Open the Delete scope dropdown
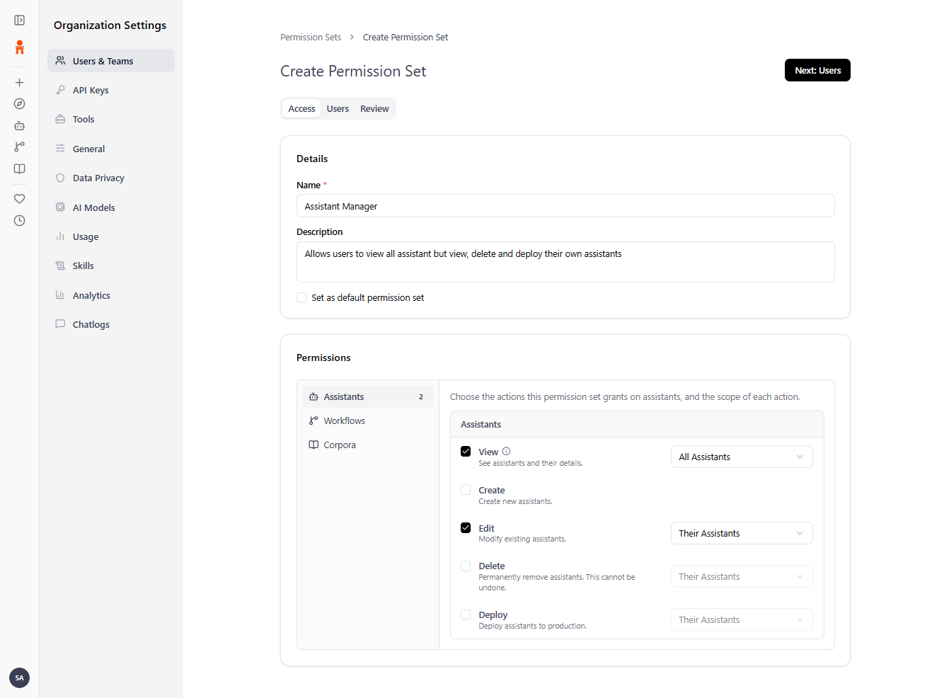This screenshot has height=698, width=949. coord(742,576)
